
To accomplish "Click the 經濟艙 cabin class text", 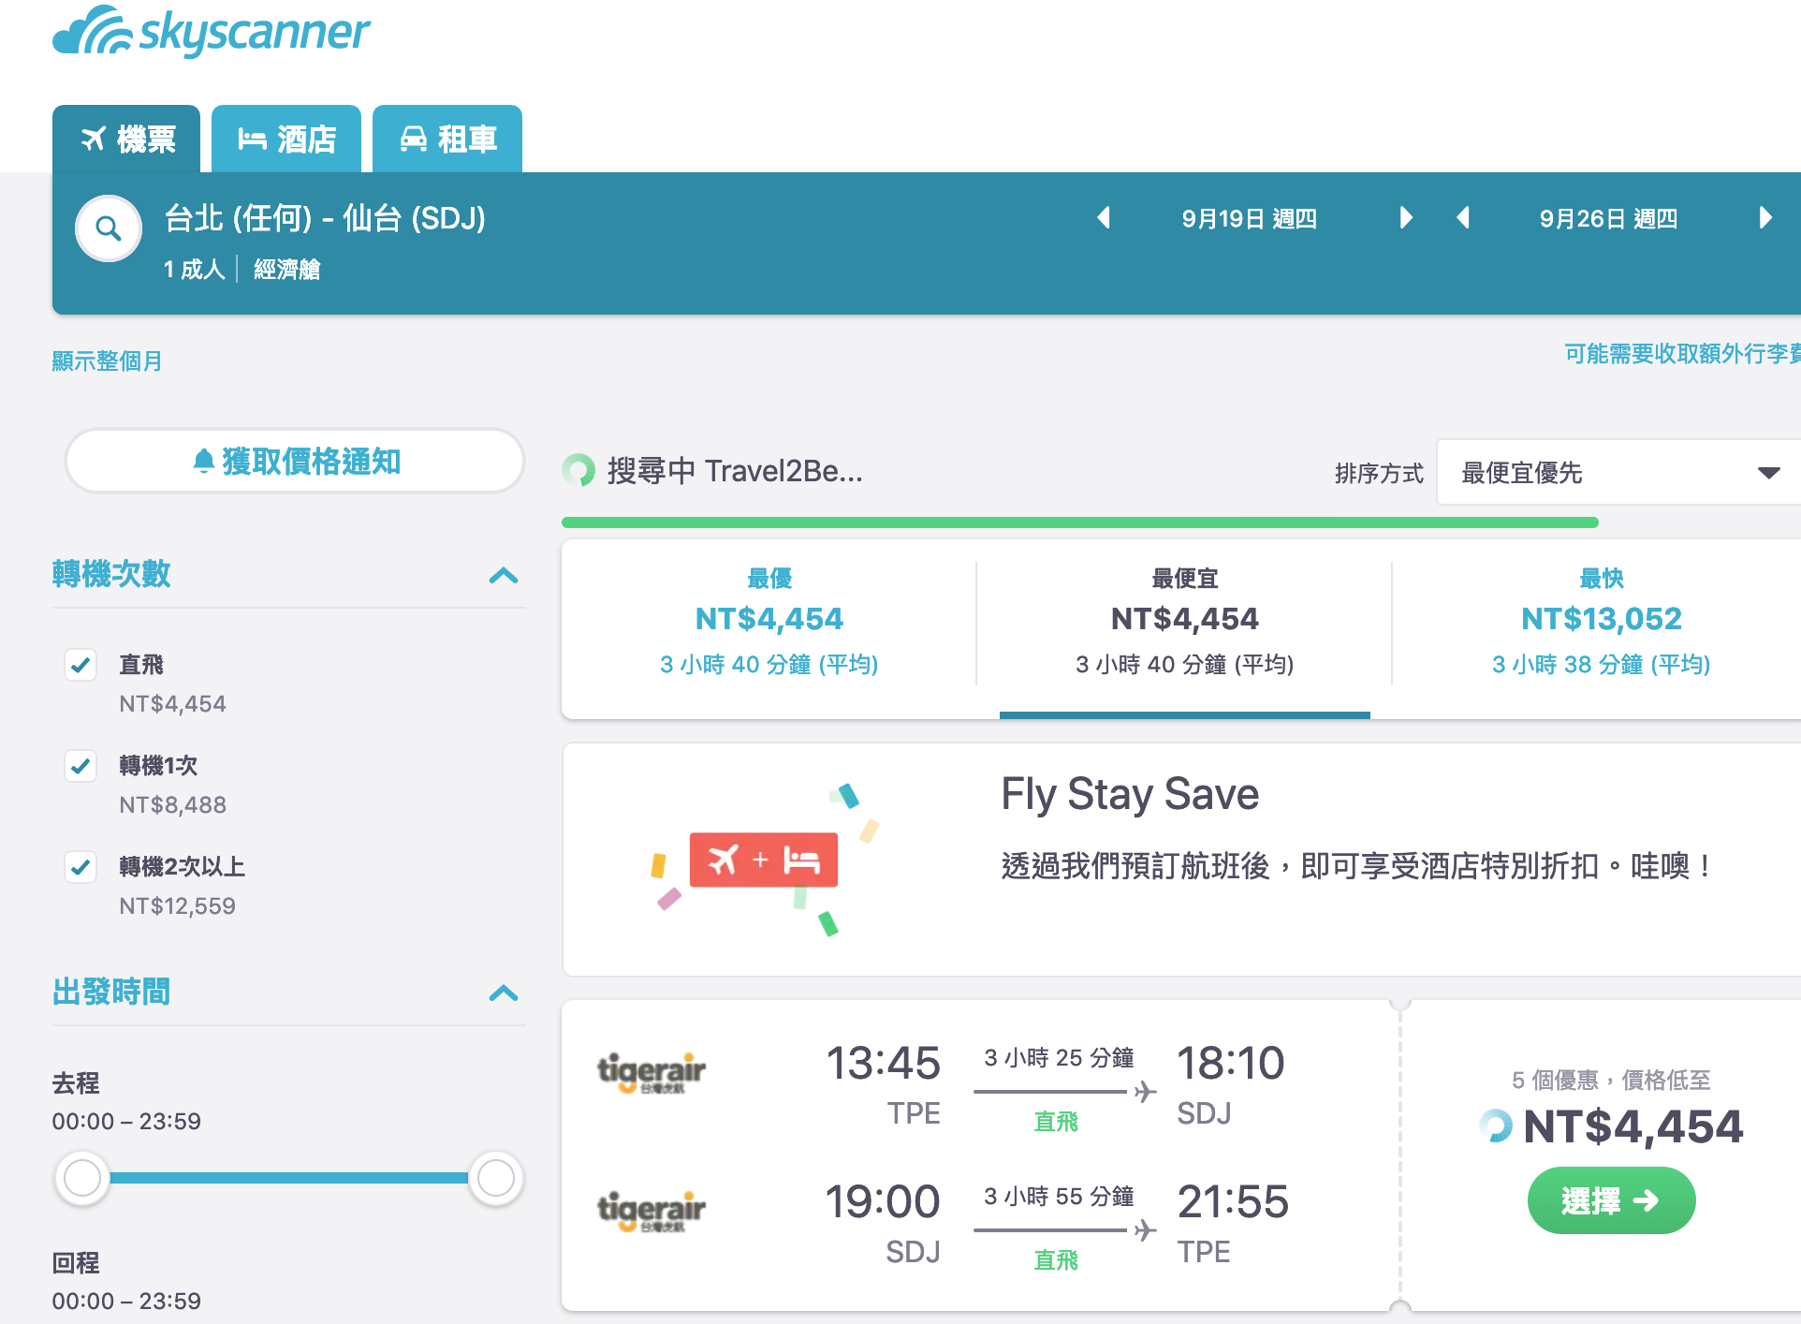I will [x=287, y=270].
